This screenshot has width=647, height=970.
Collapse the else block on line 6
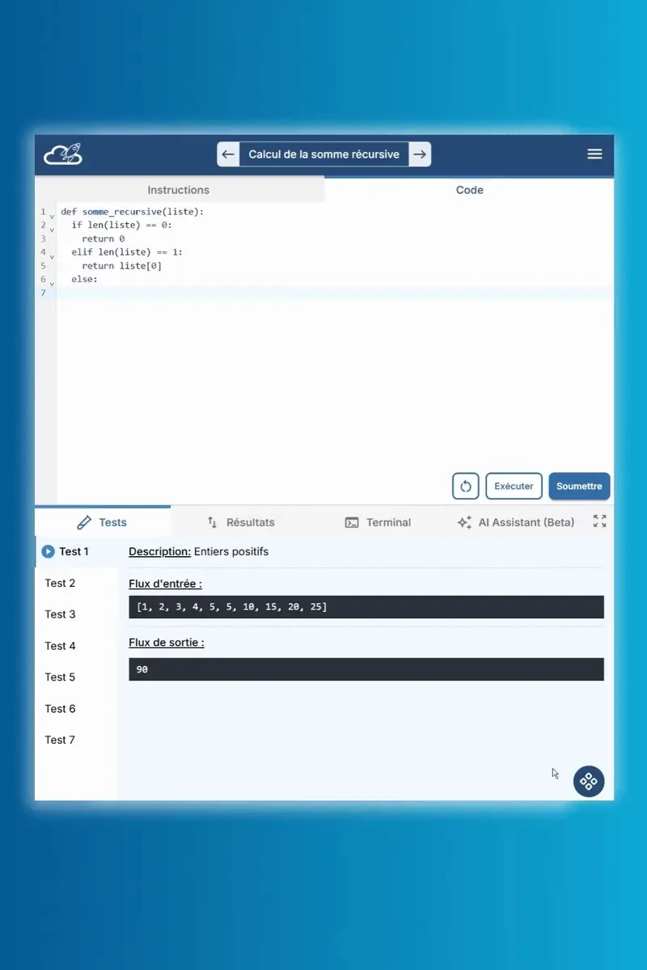point(52,284)
